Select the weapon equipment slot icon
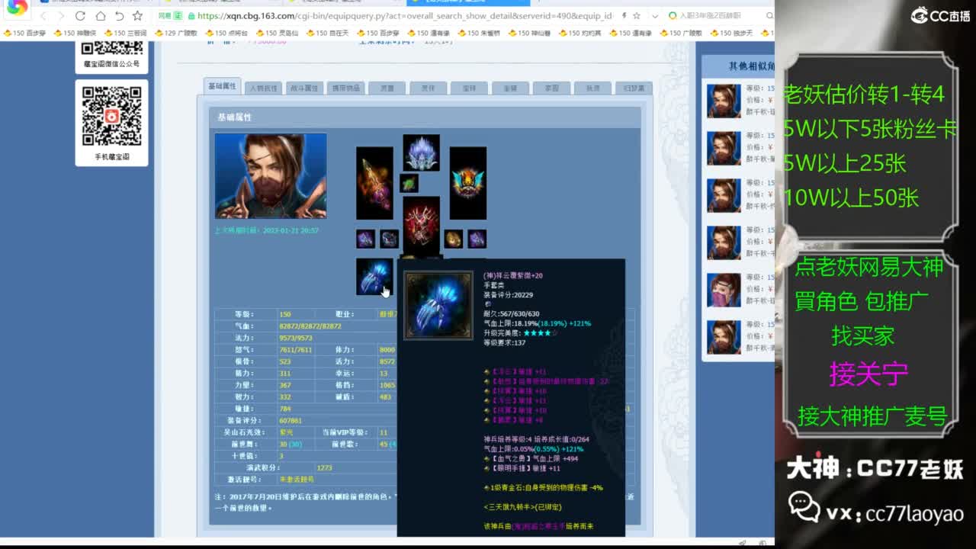 click(374, 183)
